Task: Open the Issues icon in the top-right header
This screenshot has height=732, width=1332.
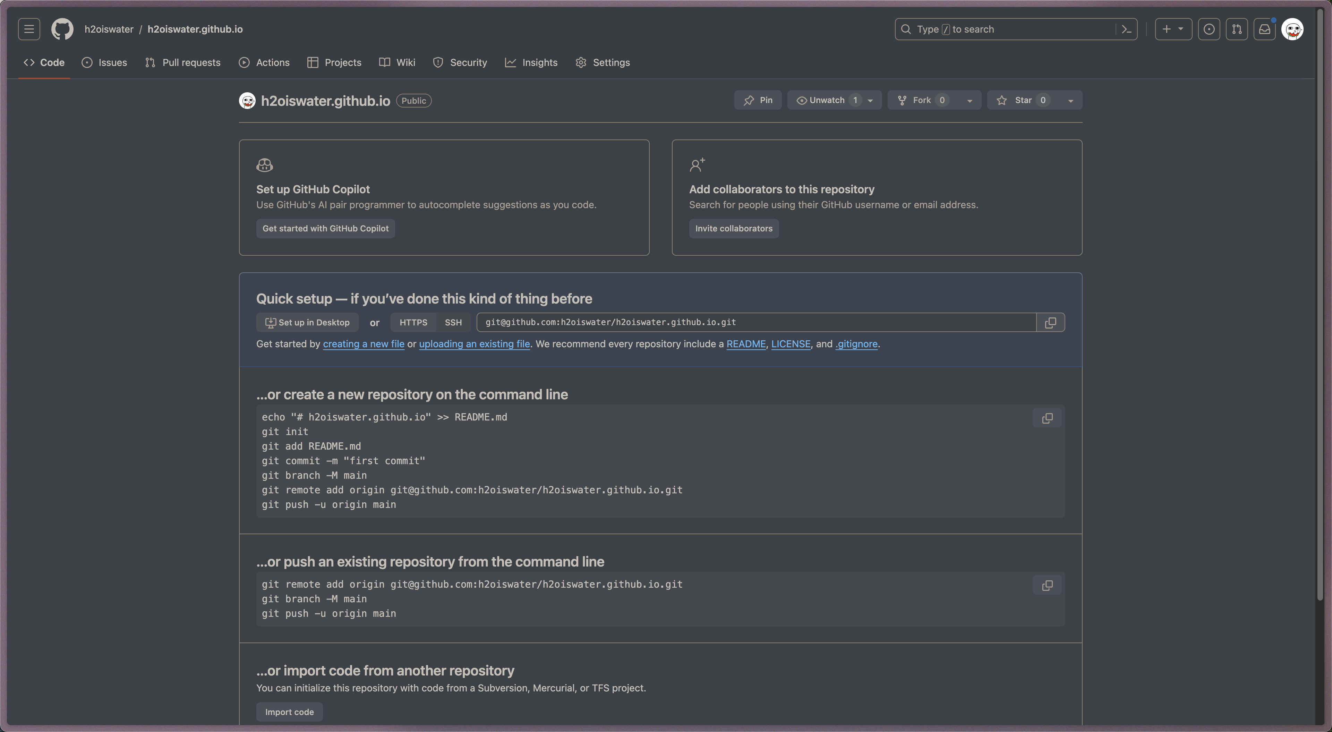Action: [1209, 29]
